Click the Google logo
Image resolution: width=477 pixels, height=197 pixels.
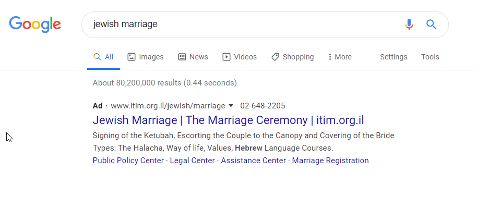[35, 24]
